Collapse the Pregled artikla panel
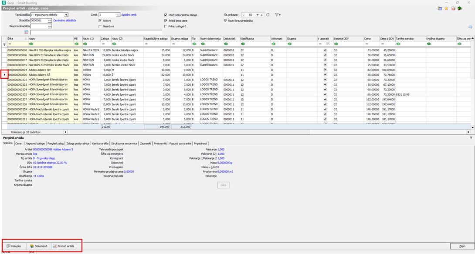 click(x=471, y=137)
